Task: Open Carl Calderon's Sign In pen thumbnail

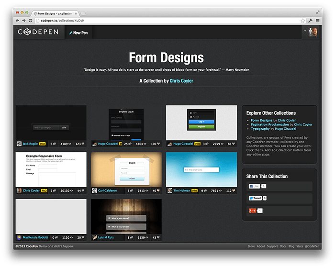Action: point(126,170)
